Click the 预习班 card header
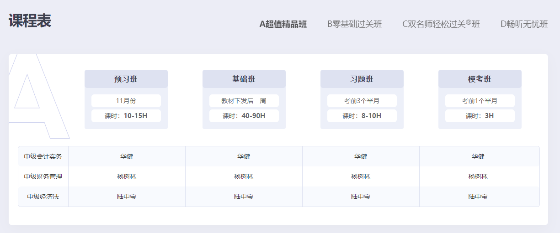This screenshot has width=560, height=233. [x=126, y=79]
